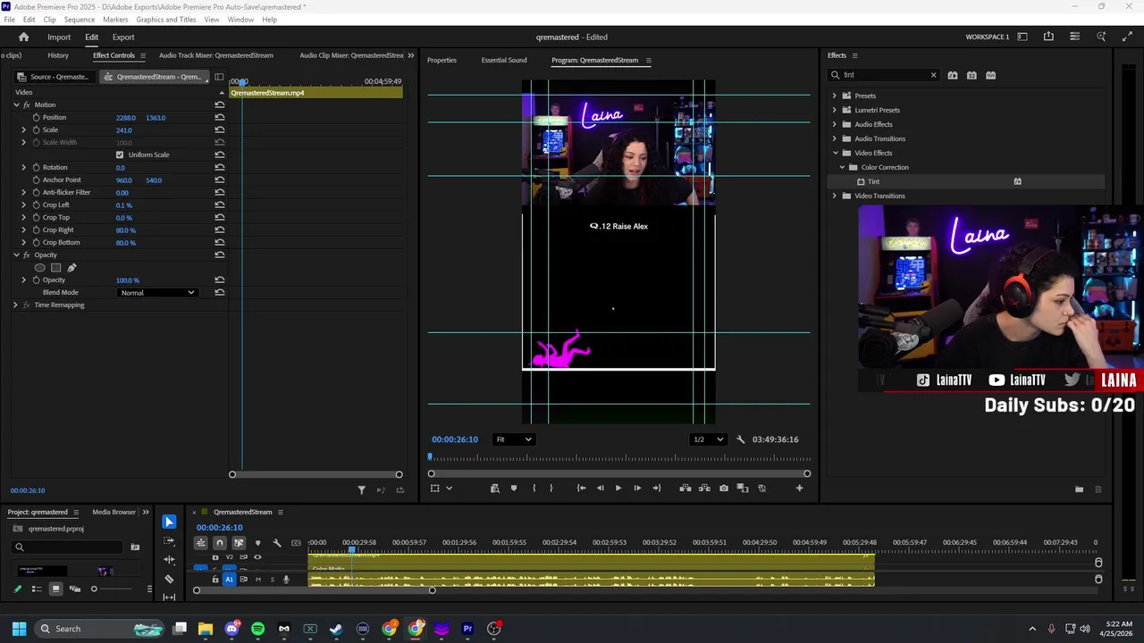Open the Sequence menu
Screen dimensions: 1144x643
80,20
